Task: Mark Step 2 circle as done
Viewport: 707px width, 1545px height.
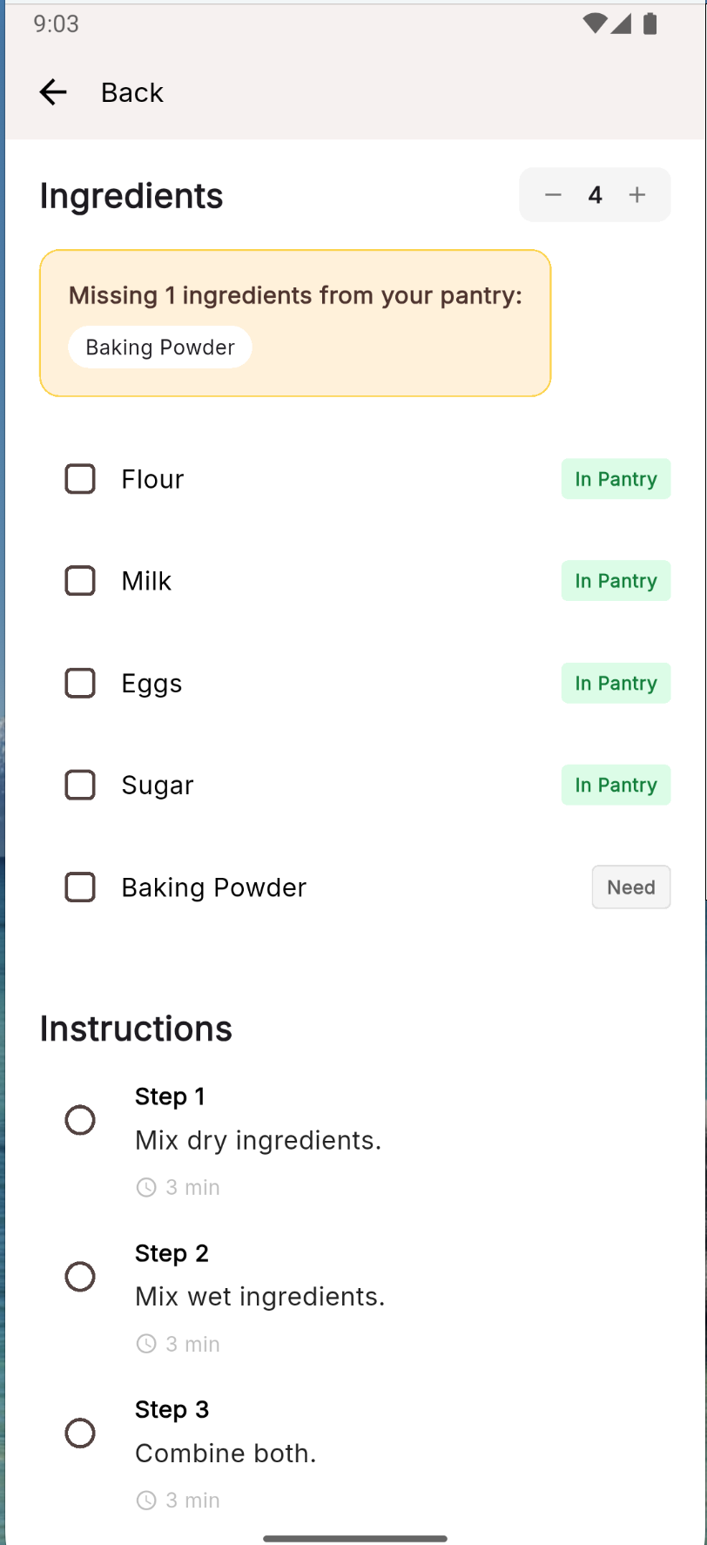Action: pos(80,1277)
